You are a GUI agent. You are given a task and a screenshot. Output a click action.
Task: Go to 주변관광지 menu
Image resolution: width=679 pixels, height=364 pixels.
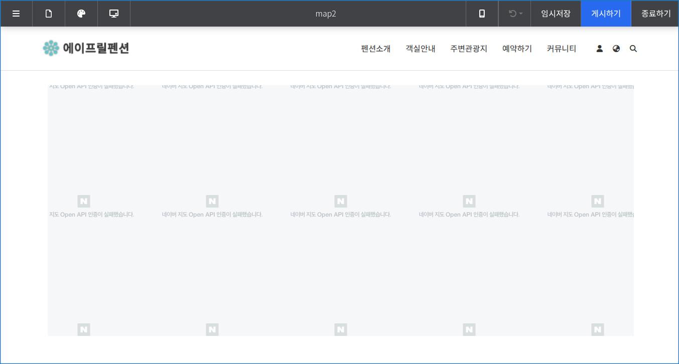tap(469, 49)
